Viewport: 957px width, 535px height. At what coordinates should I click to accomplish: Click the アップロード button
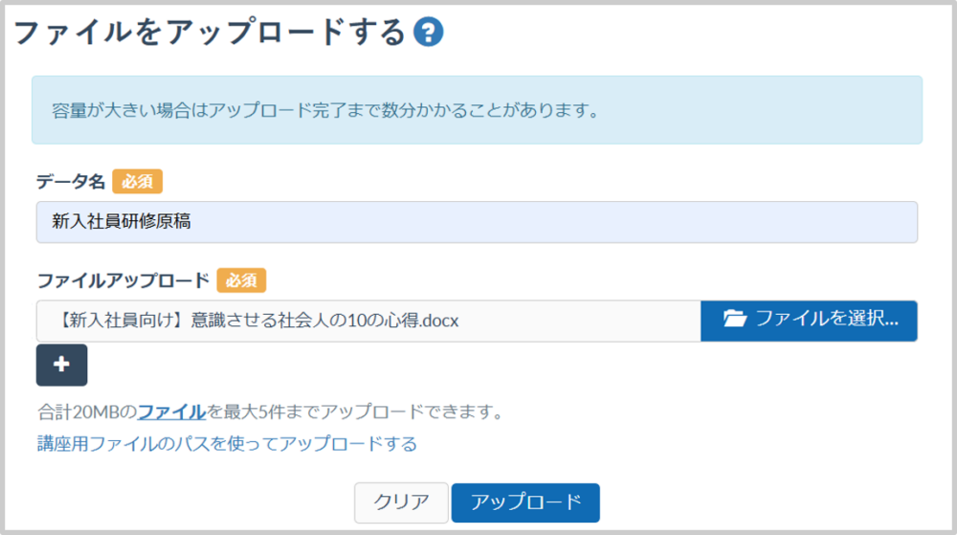(525, 502)
